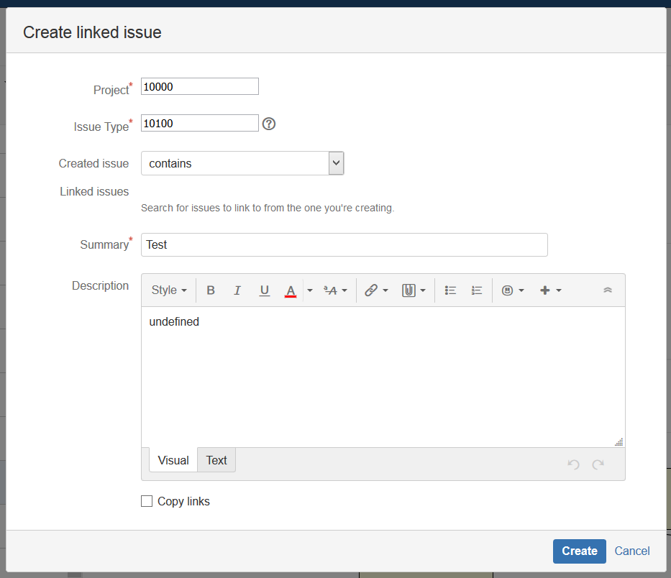Open the Created issue link type dropdown

coord(242,163)
